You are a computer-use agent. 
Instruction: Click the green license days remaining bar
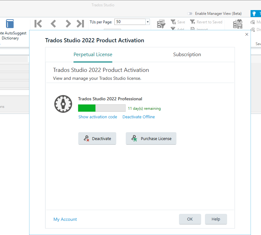click(87, 108)
